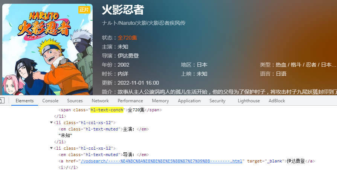Select the highlighted hl-text-conch class value
The image size is (337, 170).
(107, 110)
